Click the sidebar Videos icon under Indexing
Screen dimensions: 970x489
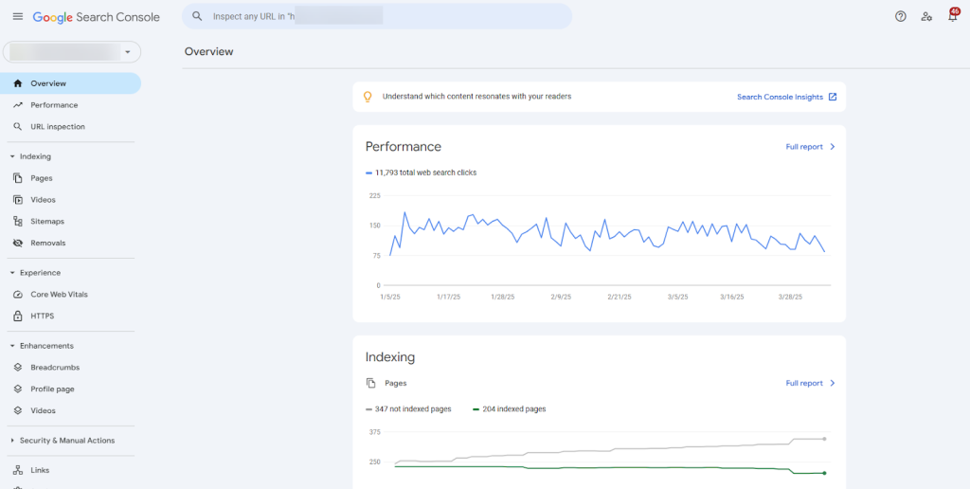point(18,200)
